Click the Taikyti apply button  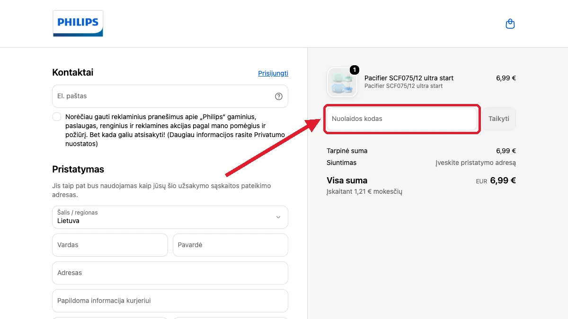(499, 119)
